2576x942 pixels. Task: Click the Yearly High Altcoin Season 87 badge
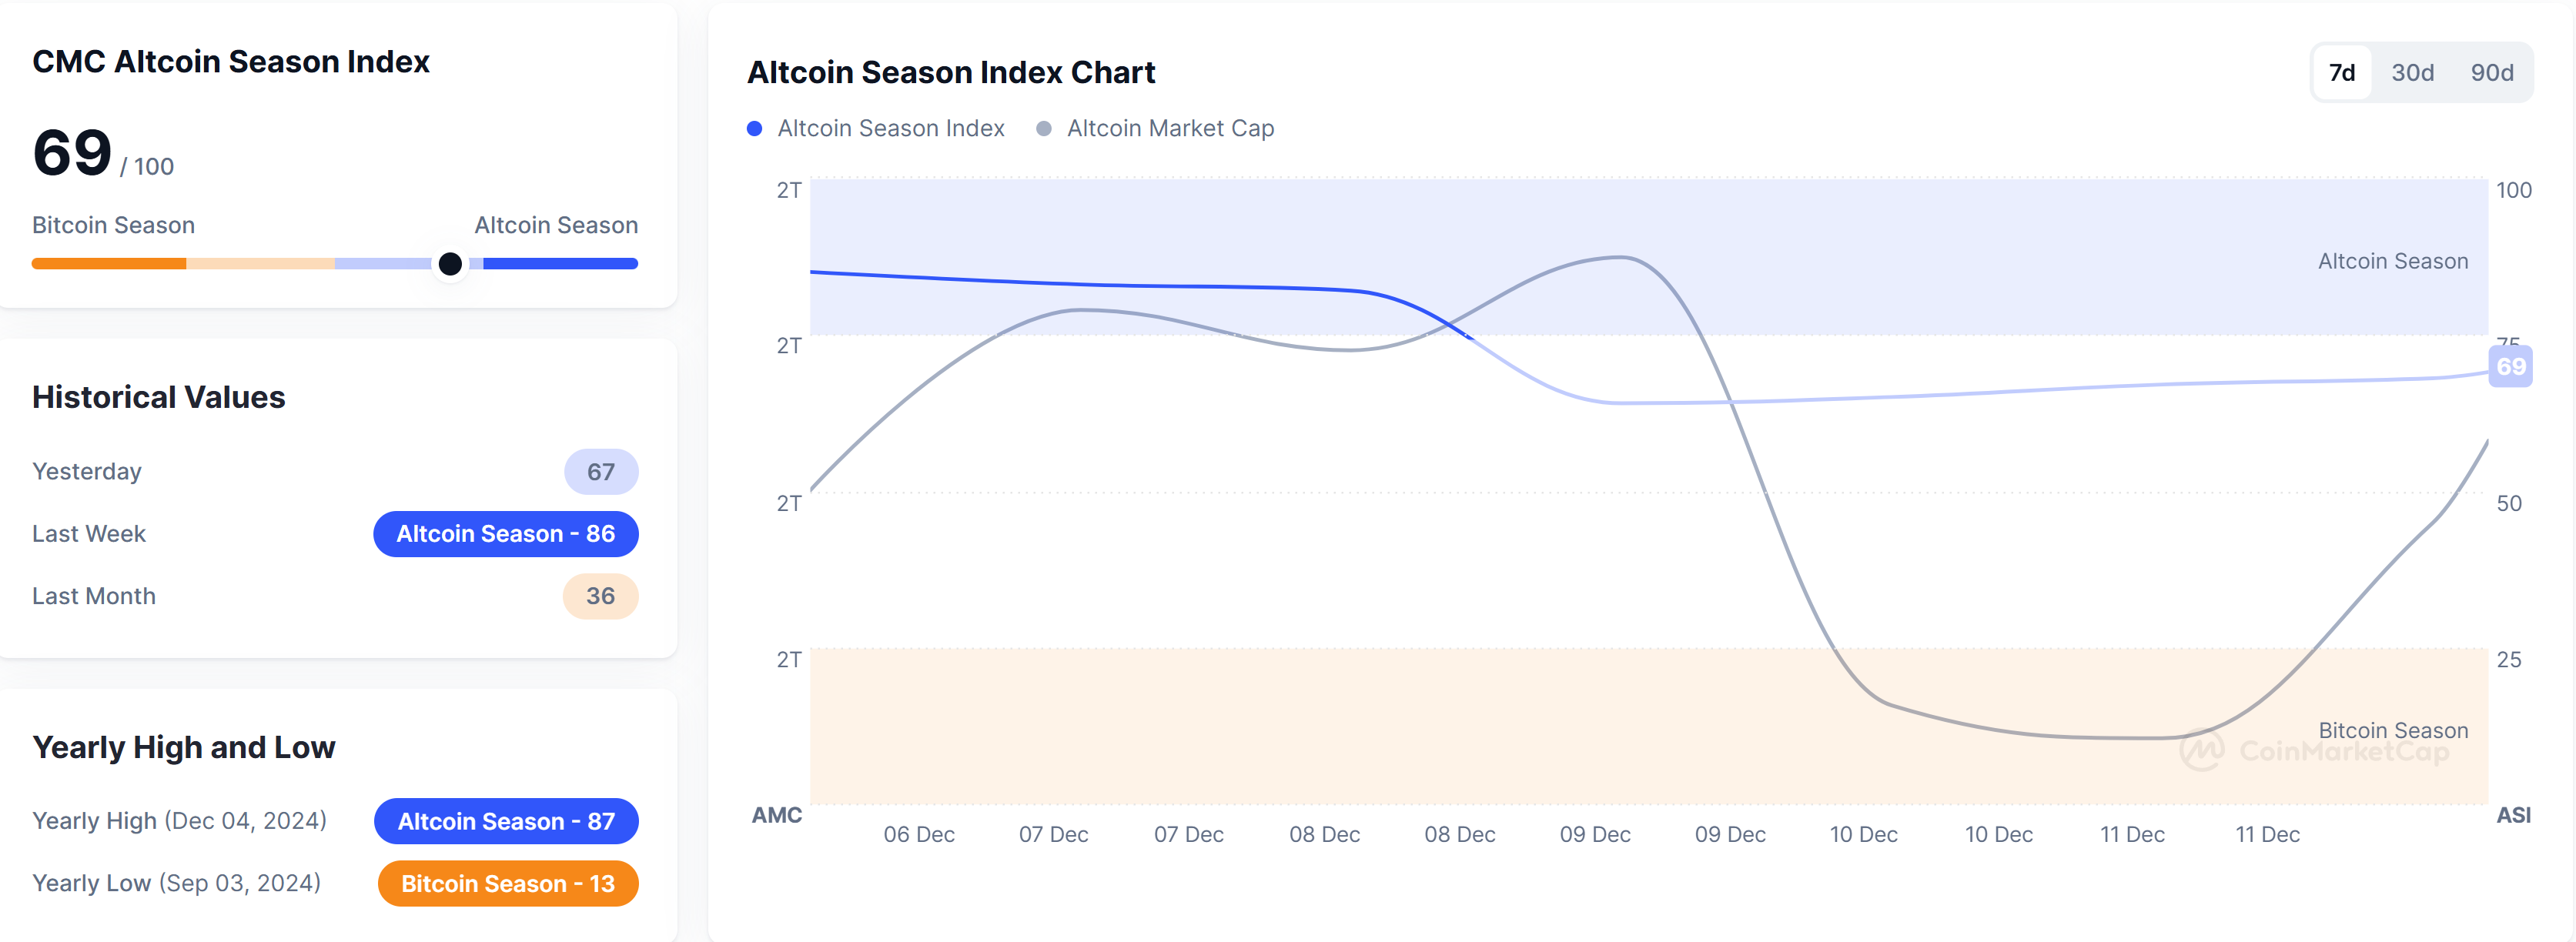tap(506, 821)
